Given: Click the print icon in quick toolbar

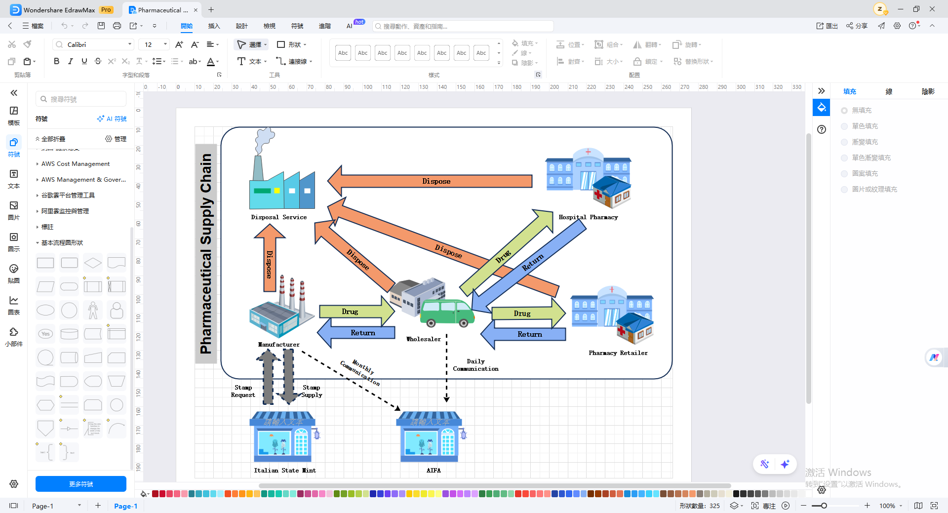Looking at the screenshot, I should (117, 26).
